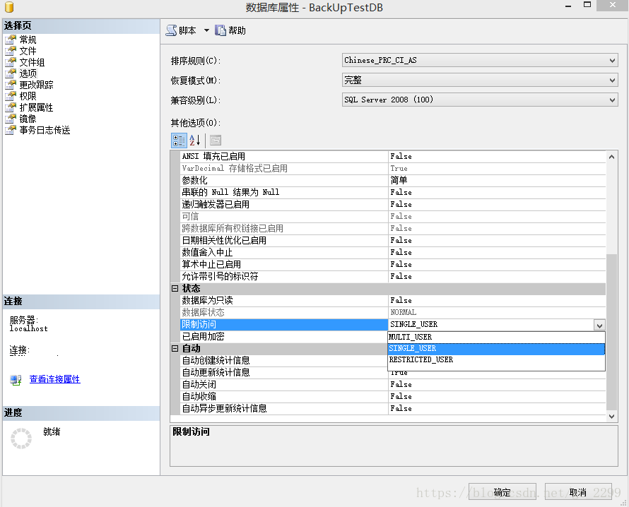Open the script dropdown arrow beside 脚本

[x=206, y=30]
